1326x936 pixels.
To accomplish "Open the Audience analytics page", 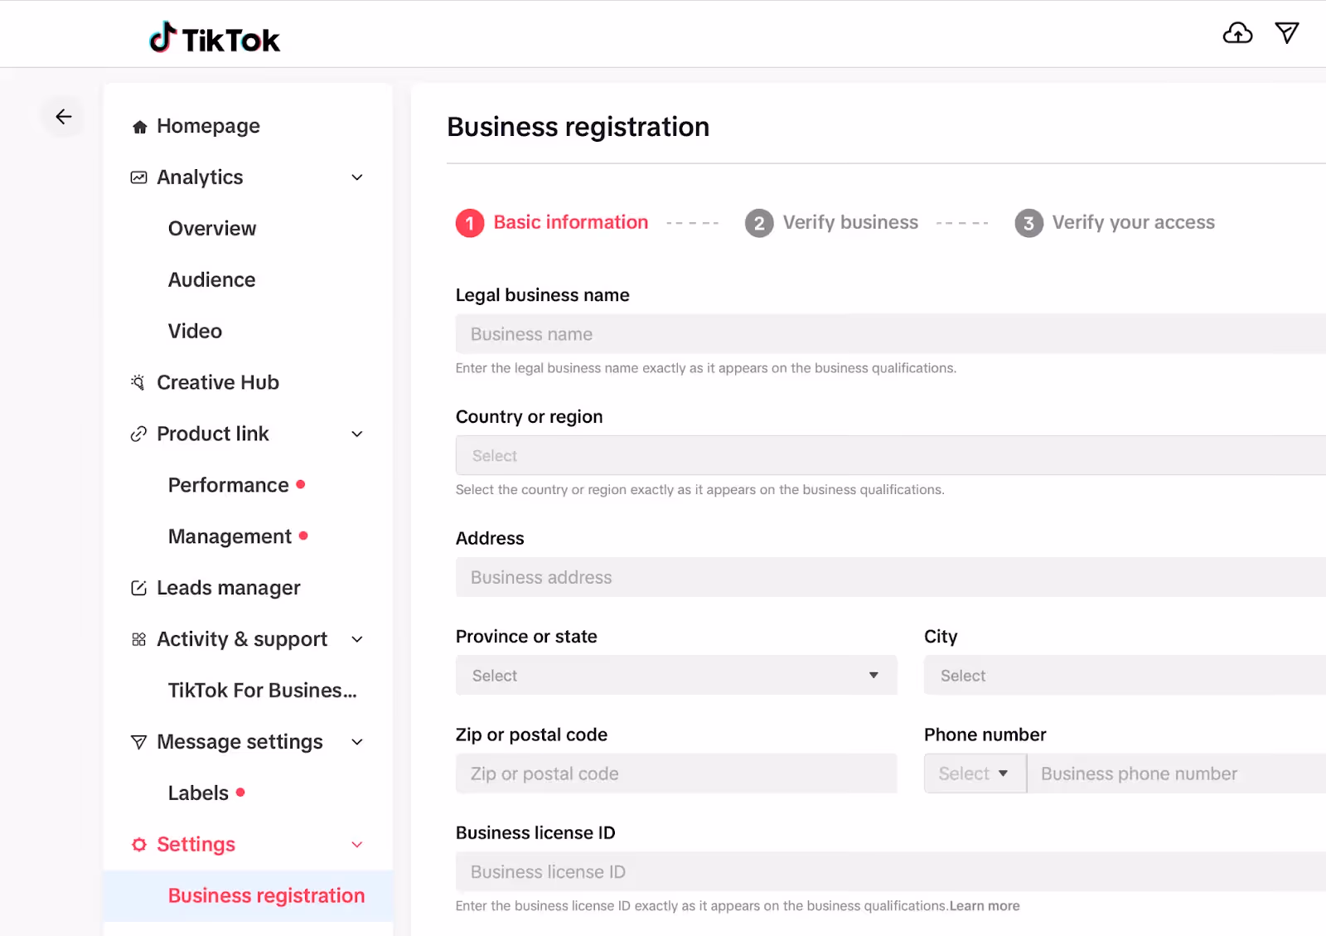I will point(211,280).
